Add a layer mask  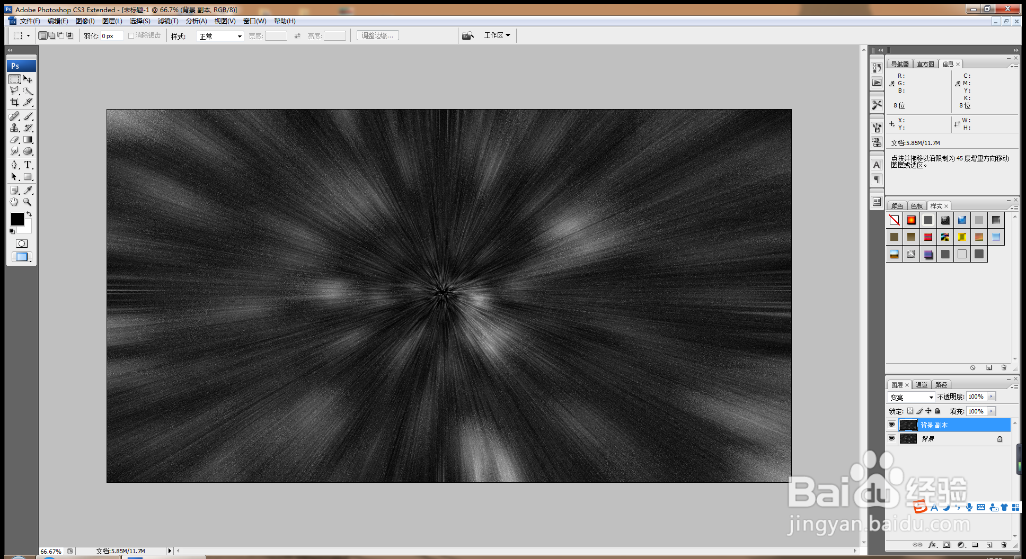(x=947, y=545)
